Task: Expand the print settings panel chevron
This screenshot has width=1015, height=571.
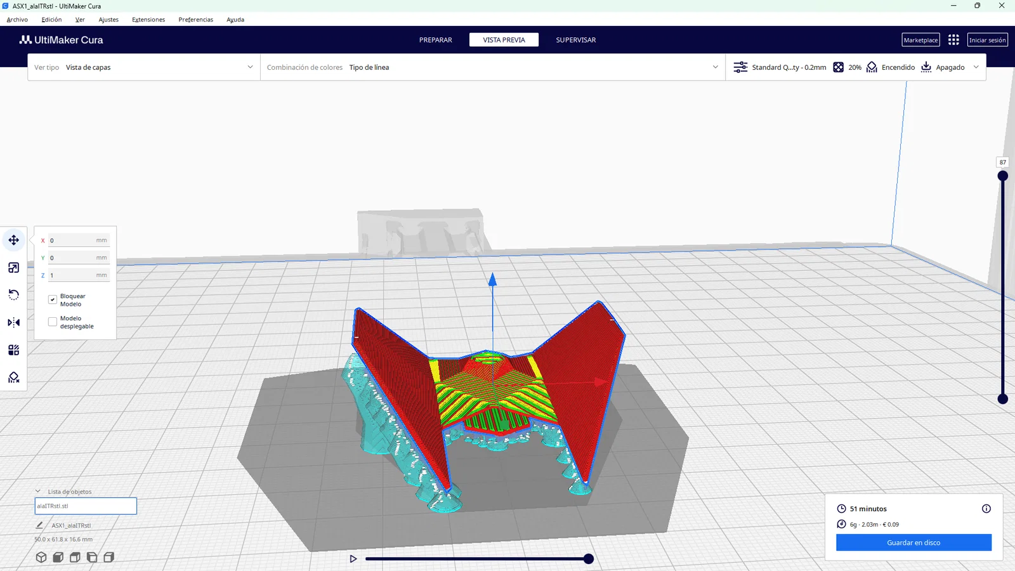Action: (x=976, y=67)
